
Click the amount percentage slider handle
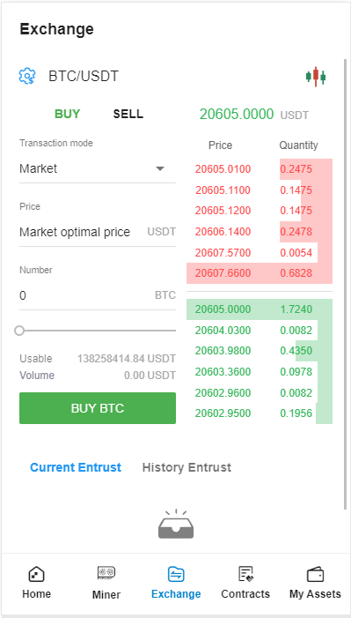(19, 331)
